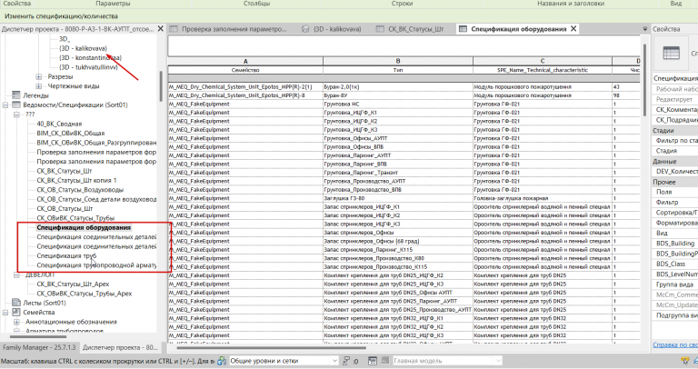The width and height of the screenshot is (698, 369).
Task: Select Спецификация оборудования in browser tree
Action: [x=84, y=227]
